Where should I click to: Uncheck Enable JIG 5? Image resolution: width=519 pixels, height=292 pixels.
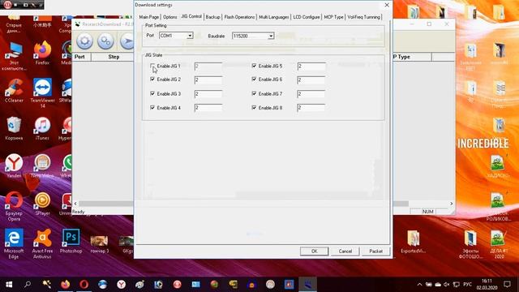pyautogui.click(x=254, y=66)
